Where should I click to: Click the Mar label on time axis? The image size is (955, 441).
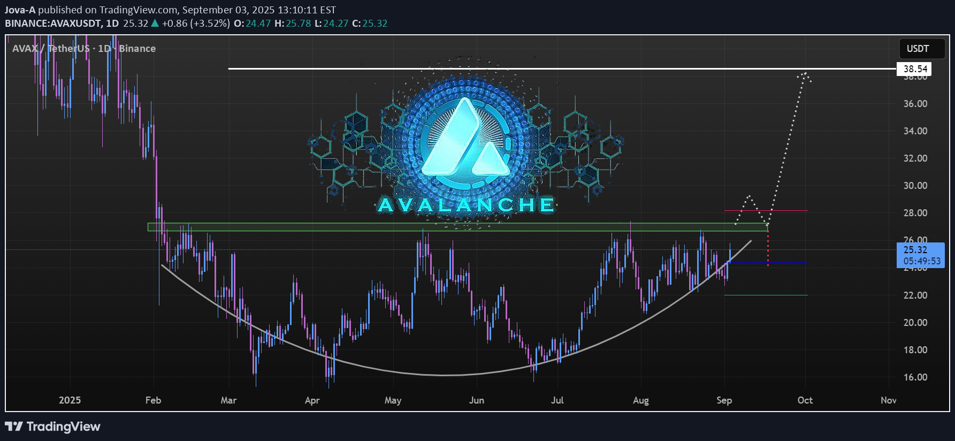228,400
